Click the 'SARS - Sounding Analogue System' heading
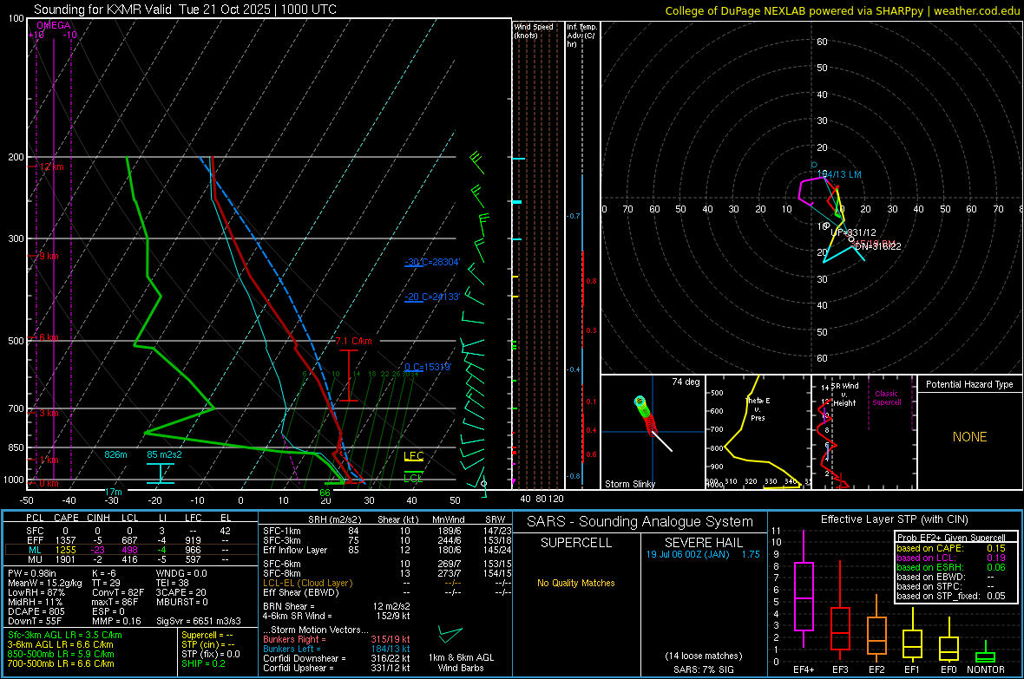Viewport: 1024px width, 679px height. click(x=640, y=522)
